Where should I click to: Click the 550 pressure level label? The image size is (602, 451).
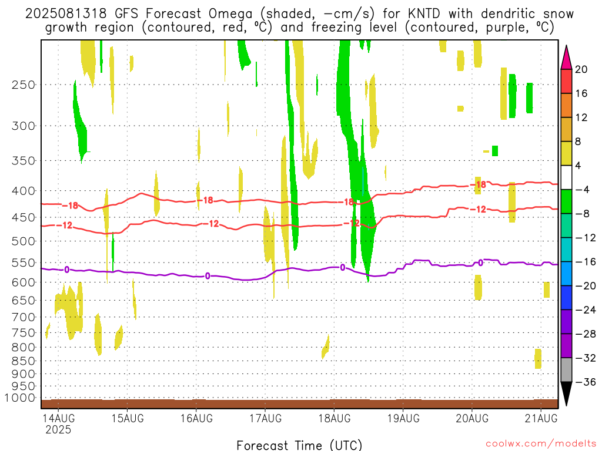tap(24, 262)
